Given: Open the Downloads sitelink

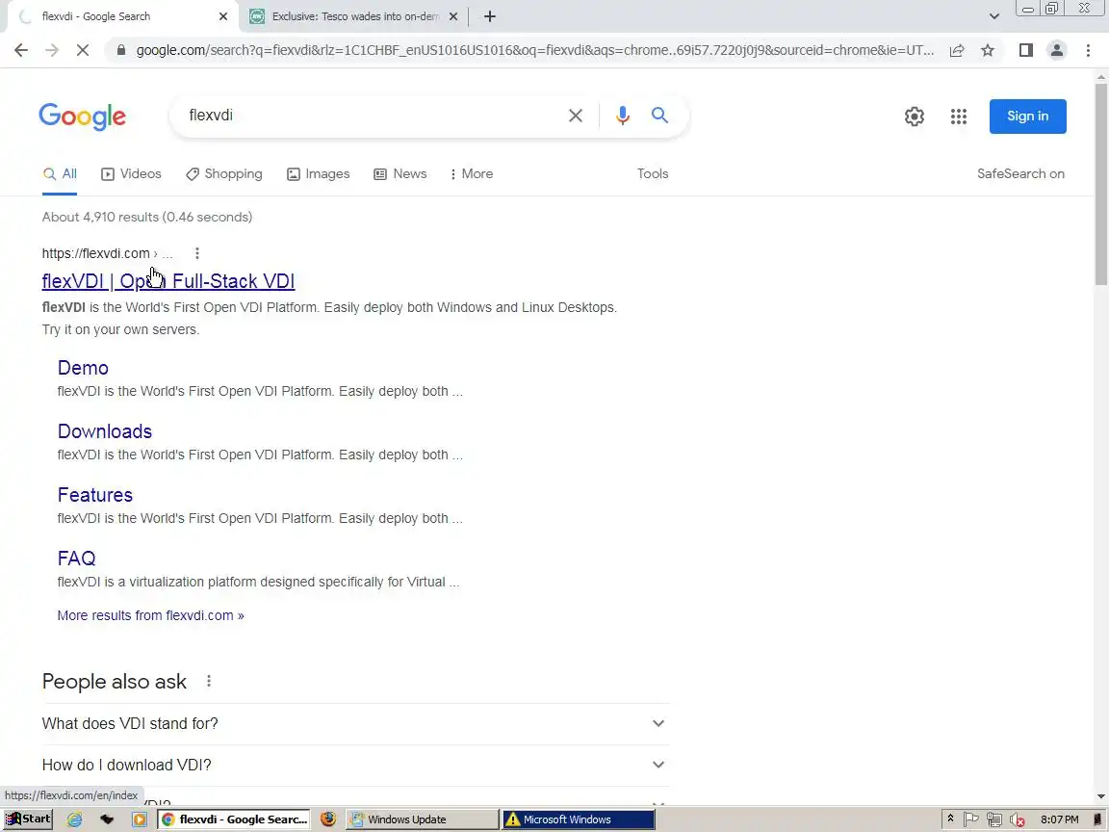Looking at the screenshot, I should 105,431.
